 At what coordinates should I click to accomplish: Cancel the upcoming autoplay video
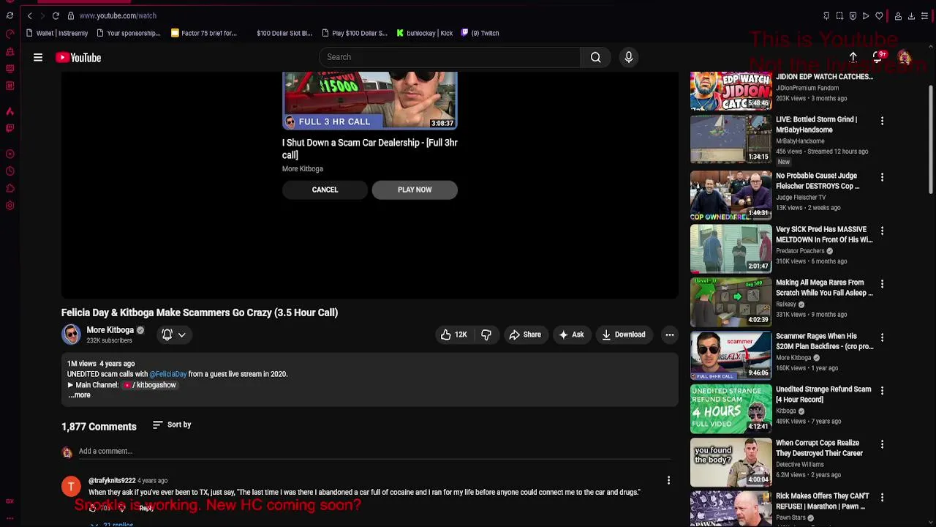pyautogui.click(x=325, y=190)
